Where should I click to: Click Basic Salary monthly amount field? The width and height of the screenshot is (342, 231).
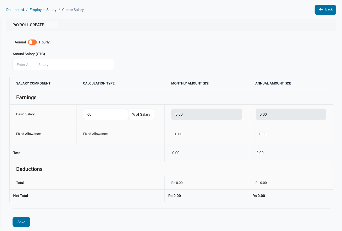pos(207,114)
